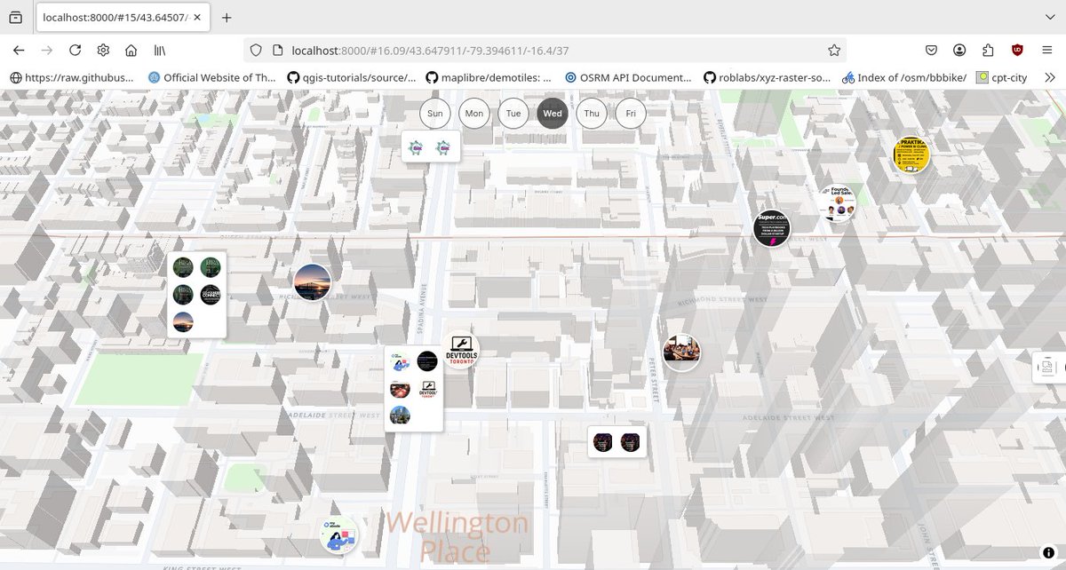Screen dimensions: 1066x570
Task: Open the maplibre/demotiles bookmark
Action: 489,77
